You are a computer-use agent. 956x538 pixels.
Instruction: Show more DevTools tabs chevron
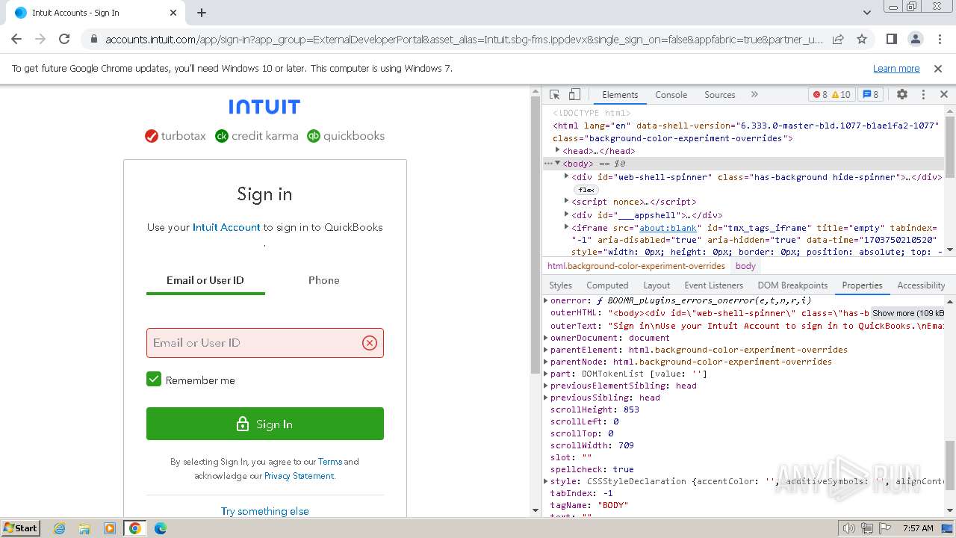[x=754, y=95]
